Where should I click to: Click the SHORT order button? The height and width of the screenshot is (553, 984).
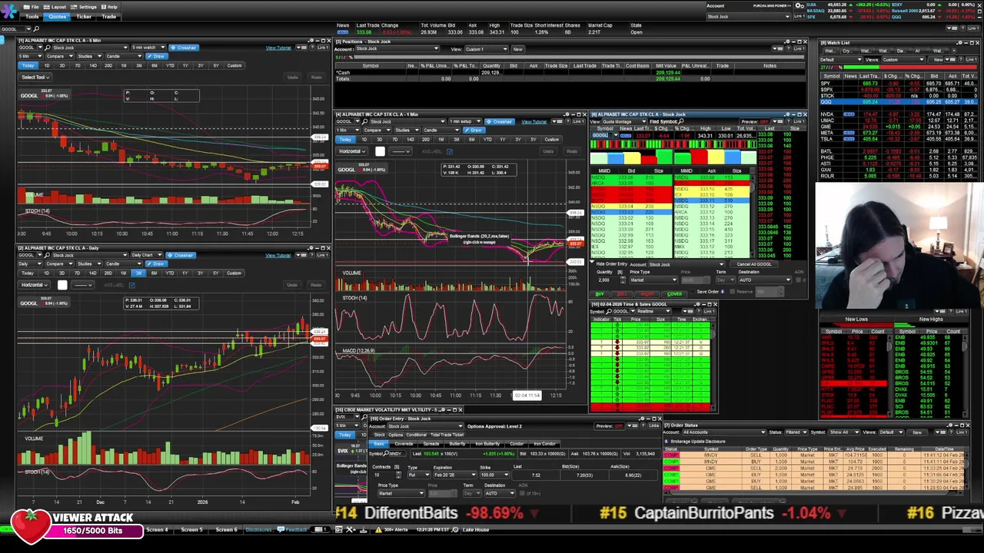coord(647,294)
